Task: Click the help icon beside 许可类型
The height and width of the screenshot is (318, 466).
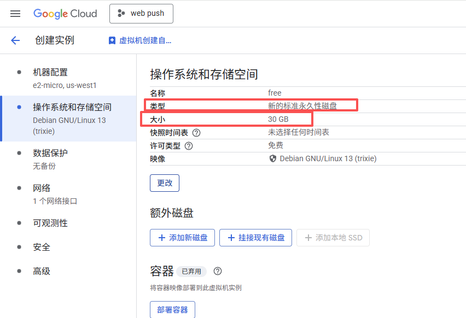Action: (x=189, y=146)
